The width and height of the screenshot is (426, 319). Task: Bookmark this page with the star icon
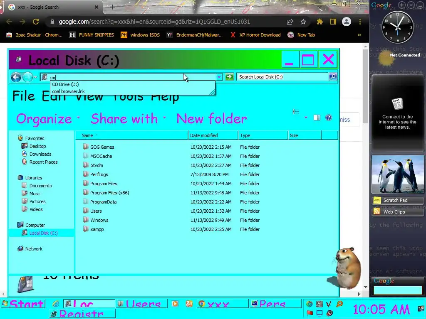[x=303, y=22]
